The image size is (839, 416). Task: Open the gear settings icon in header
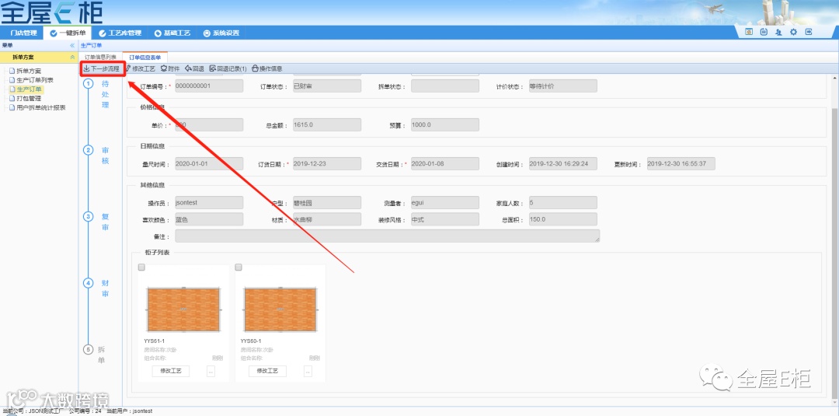click(x=793, y=32)
